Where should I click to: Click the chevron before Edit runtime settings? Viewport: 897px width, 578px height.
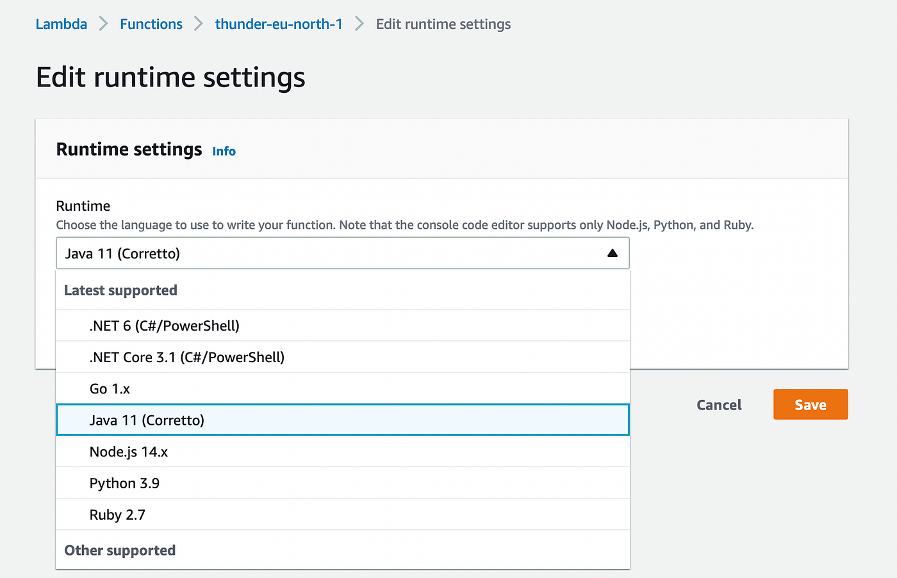(x=359, y=24)
